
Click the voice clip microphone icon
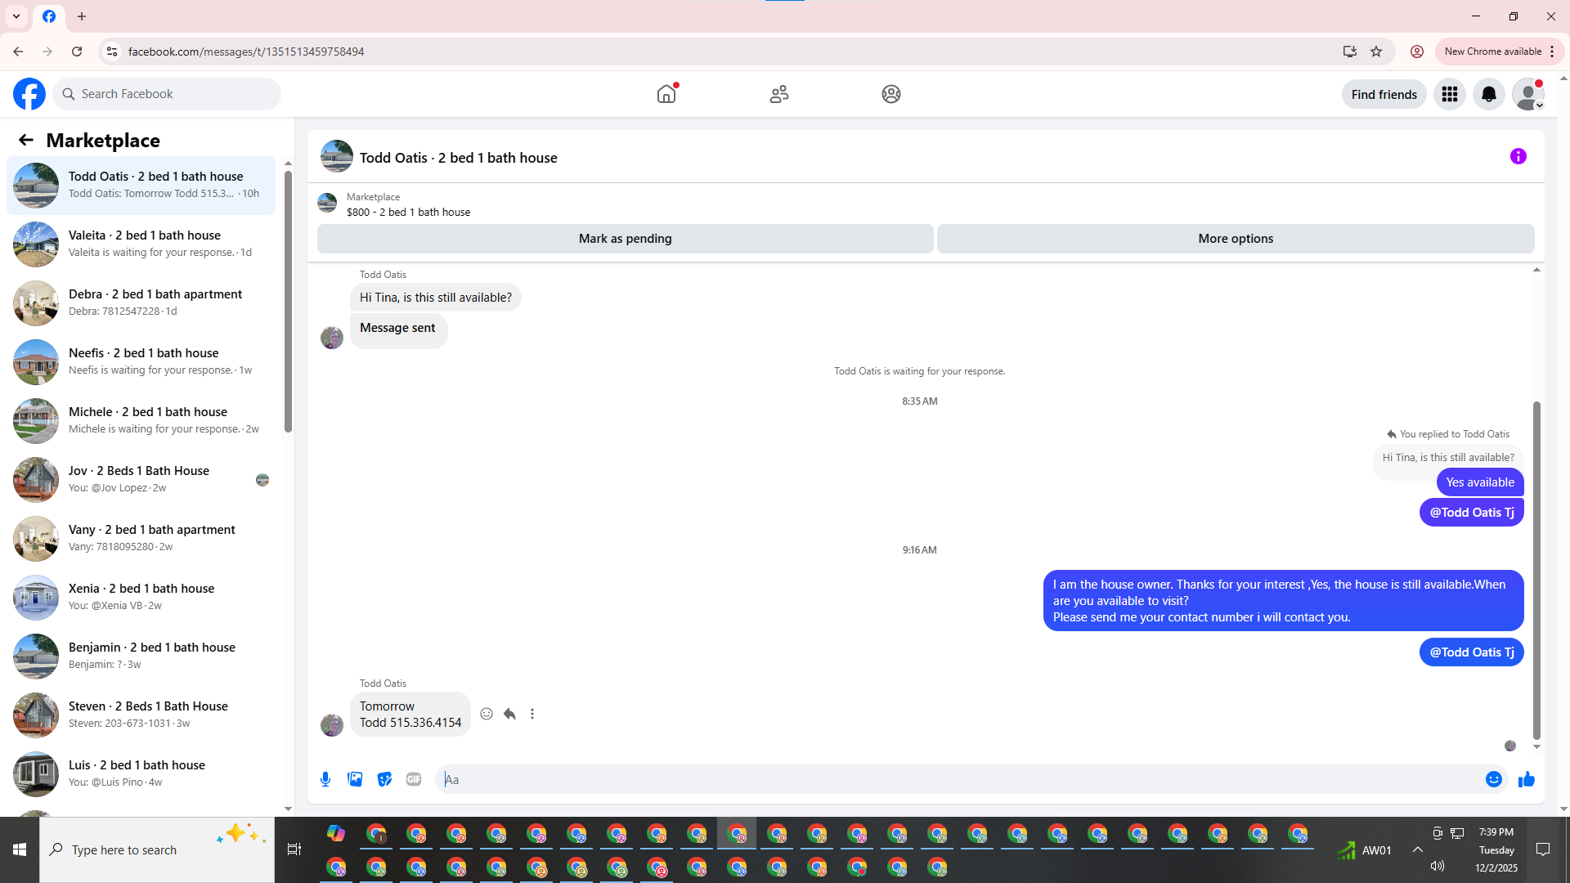(325, 779)
